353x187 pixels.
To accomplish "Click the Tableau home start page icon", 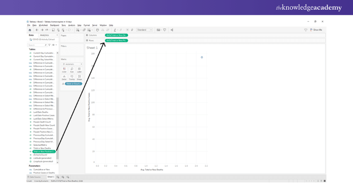I will tap(29, 30).
